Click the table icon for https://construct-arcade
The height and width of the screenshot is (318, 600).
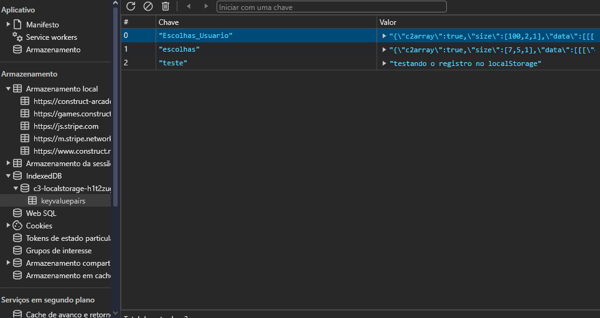pos(25,101)
